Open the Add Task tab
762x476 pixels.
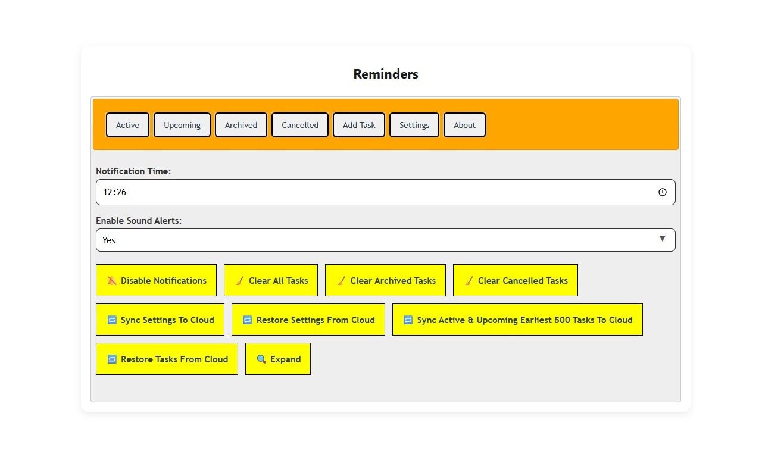[359, 125]
